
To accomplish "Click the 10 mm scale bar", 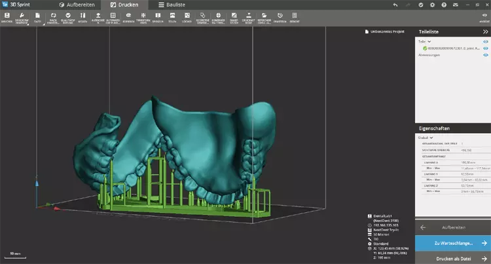I will [x=15, y=255].
